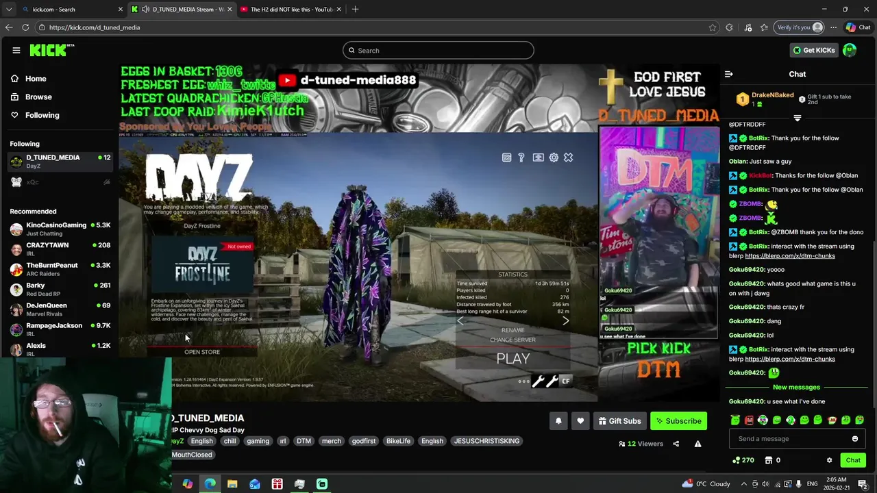Image resolution: width=877 pixels, height=493 pixels.
Task: Open the blerp.com/x/dtm-chunks link in the upper chat message
Action: (789, 256)
